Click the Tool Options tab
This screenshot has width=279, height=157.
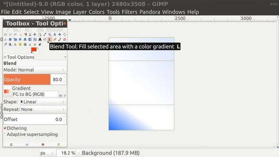(19, 57)
